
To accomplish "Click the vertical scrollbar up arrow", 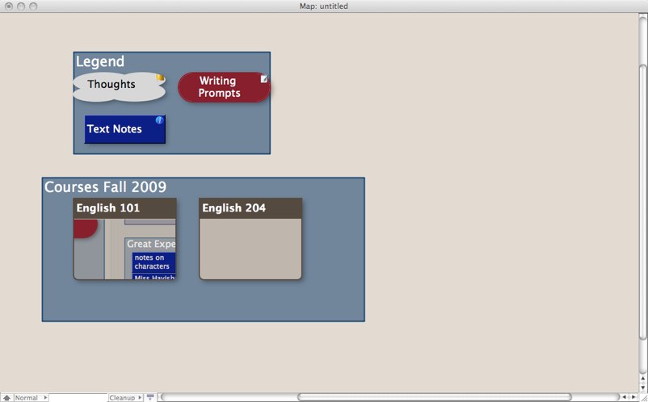I will pos(643,379).
